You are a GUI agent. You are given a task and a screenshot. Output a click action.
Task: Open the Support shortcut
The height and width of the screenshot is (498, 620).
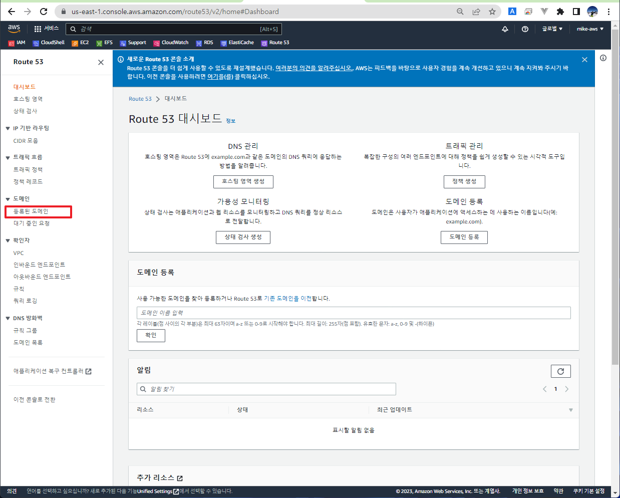[x=133, y=43]
